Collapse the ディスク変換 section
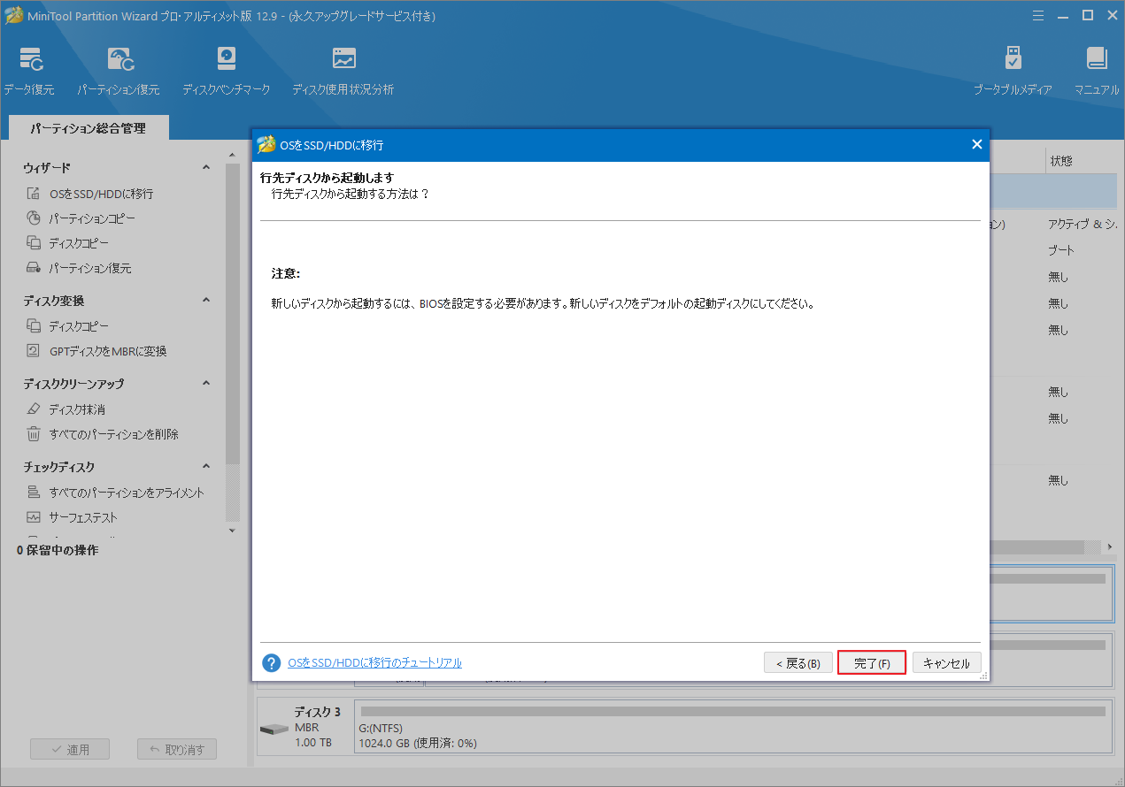This screenshot has width=1125, height=787. (206, 301)
